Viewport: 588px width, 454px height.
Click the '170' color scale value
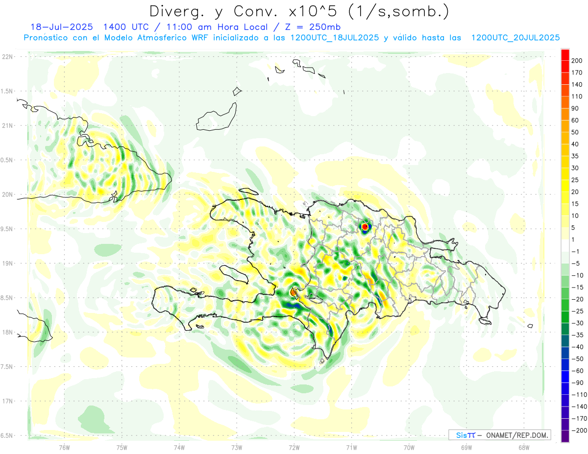click(x=577, y=72)
